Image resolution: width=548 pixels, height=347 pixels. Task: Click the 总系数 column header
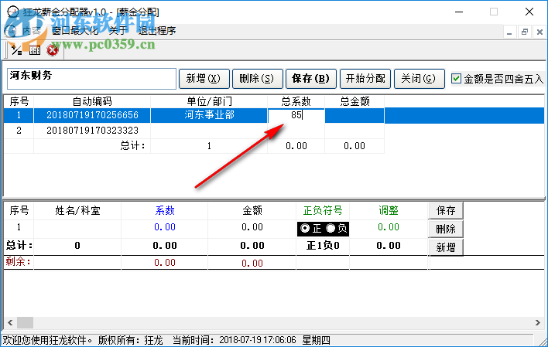(x=296, y=101)
